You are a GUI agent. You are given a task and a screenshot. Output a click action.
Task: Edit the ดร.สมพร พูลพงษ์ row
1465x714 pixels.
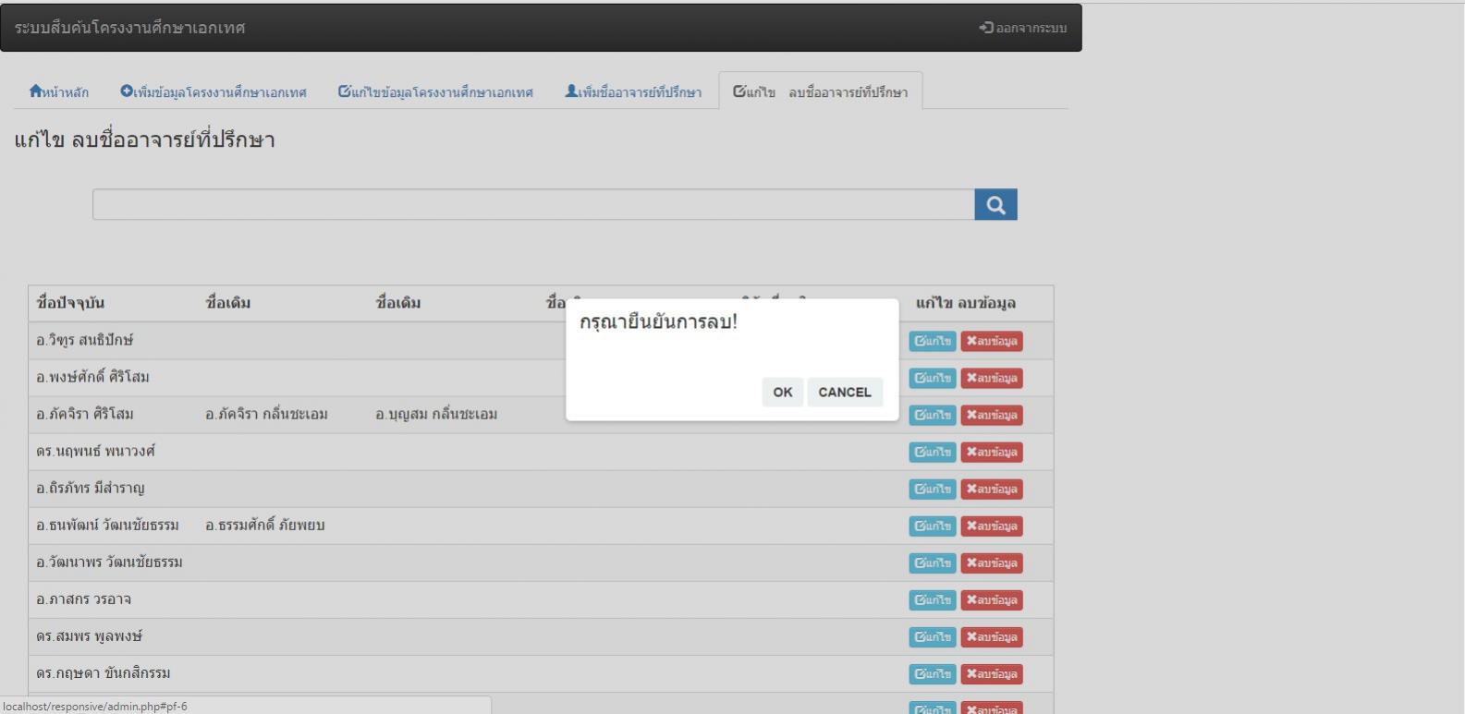(933, 636)
